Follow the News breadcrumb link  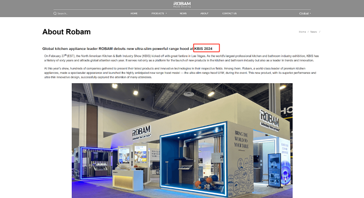pyautogui.click(x=314, y=32)
